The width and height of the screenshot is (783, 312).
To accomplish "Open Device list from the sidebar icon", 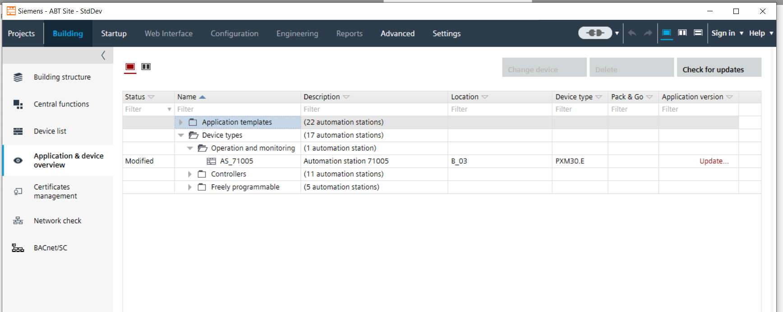I will click(18, 131).
